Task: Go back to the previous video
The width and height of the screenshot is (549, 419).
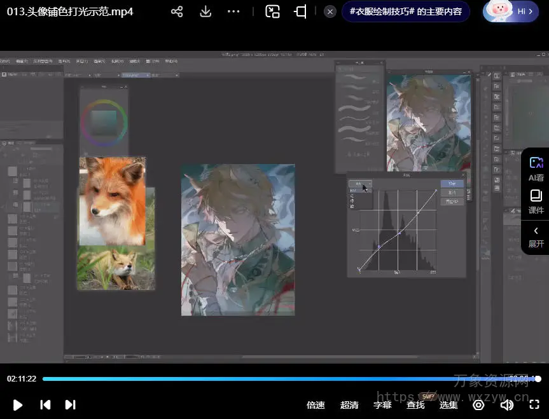Action: click(45, 405)
